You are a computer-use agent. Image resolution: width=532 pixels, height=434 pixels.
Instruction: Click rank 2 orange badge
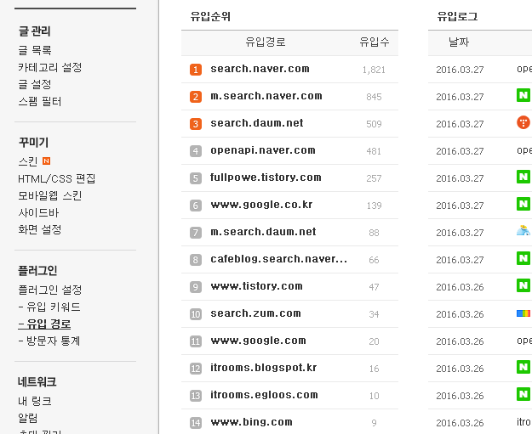[x=196, y=97]
